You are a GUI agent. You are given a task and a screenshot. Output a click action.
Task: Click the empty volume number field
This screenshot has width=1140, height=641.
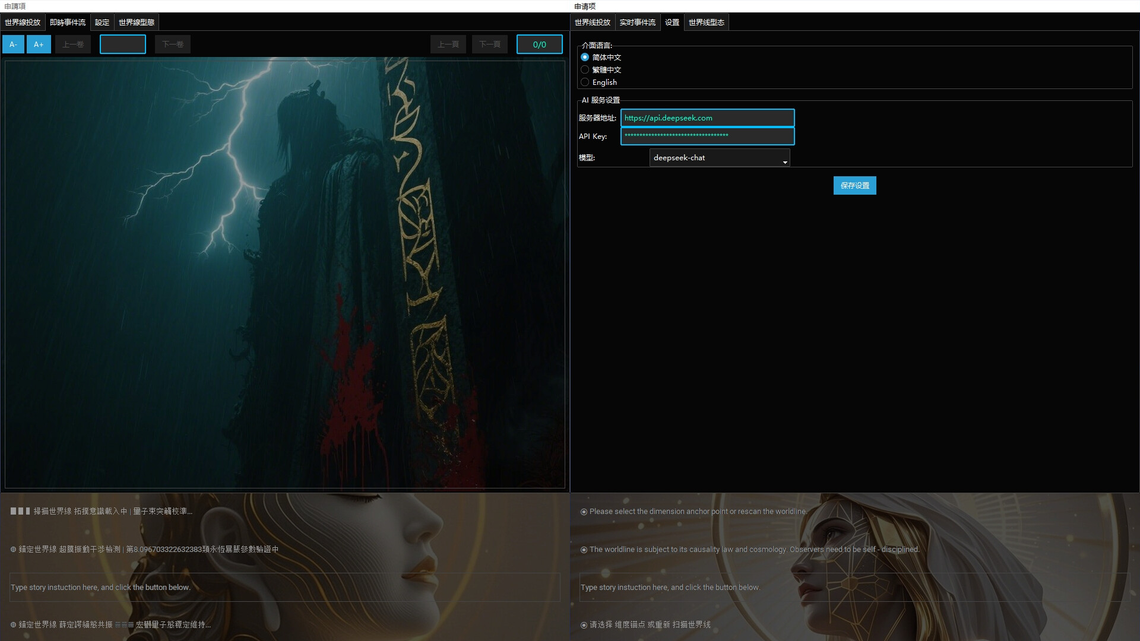click(x=123, y=45)
